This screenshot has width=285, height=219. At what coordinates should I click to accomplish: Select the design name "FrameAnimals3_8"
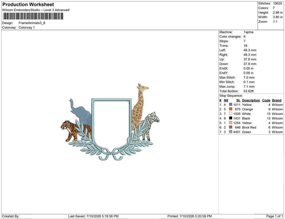pos(32,23)
